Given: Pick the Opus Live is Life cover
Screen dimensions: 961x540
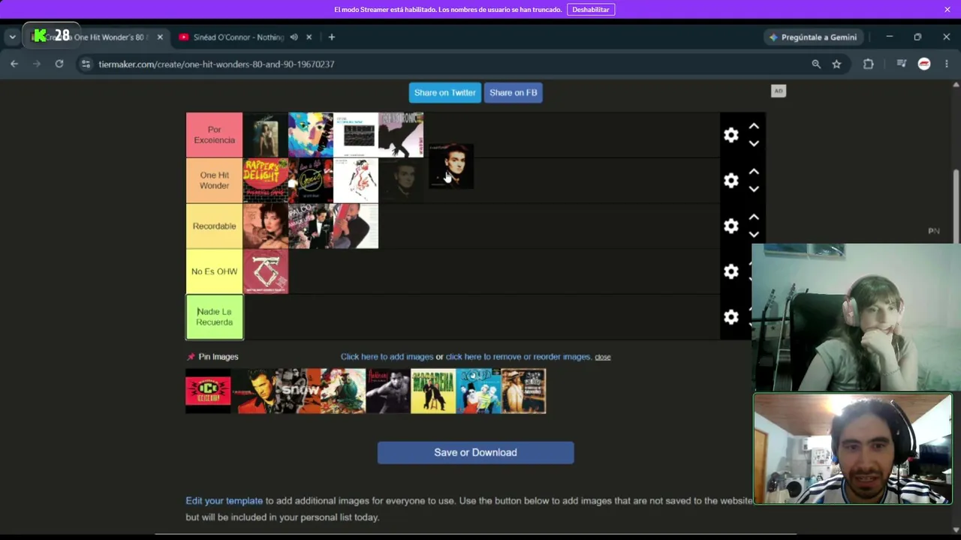Looking at the screenshot, I should coord(311,181).
